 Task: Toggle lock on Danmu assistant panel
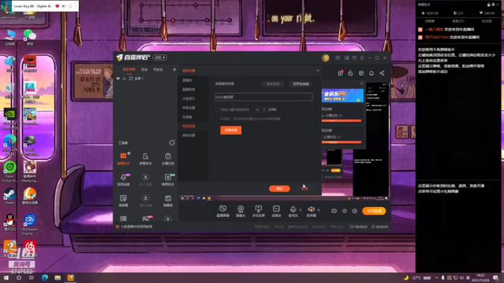click(489, 4)
